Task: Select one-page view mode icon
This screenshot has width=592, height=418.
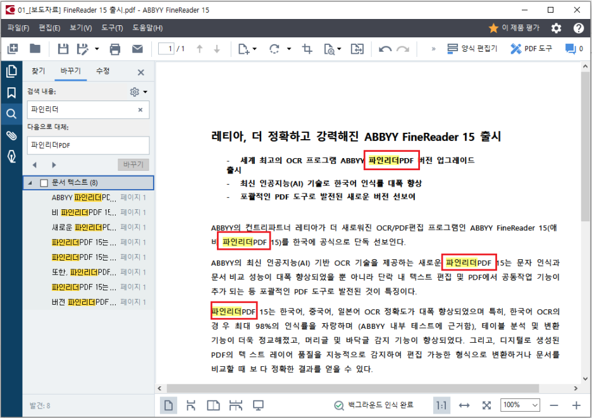Action: (x=168, y=405)
